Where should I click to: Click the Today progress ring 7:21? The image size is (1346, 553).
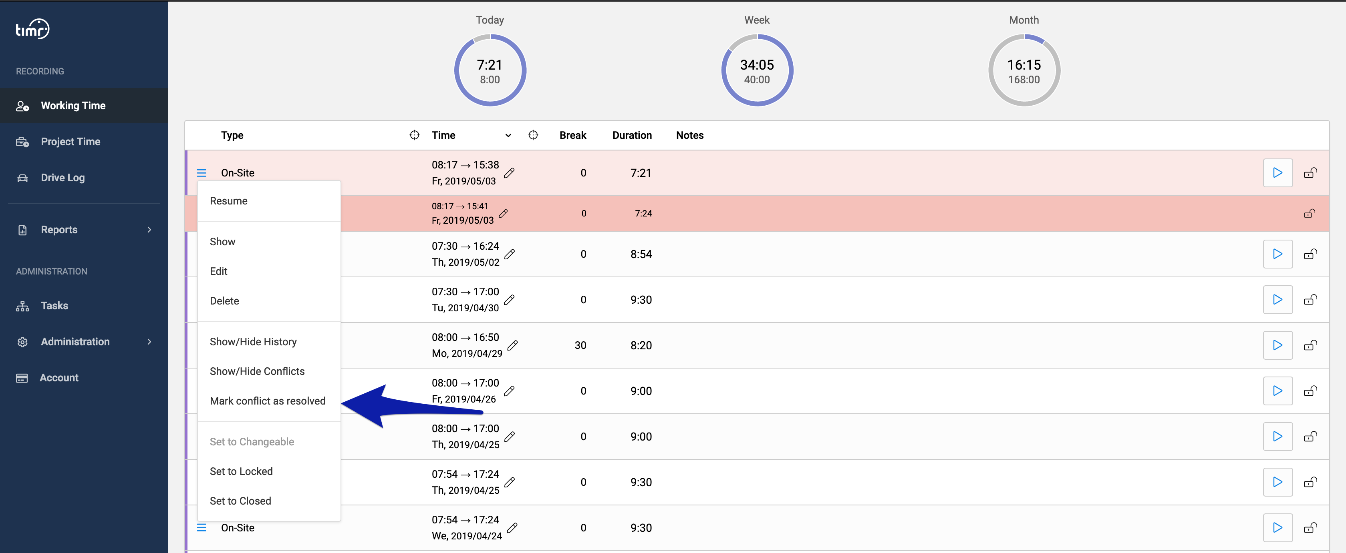click(x=490, y=70)
